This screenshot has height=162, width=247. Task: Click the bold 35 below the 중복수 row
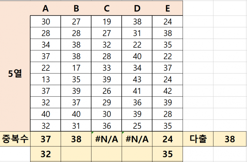(167, 154)
